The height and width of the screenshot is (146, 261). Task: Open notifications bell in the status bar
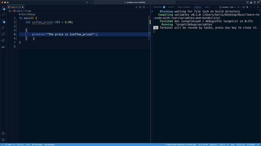click(258, 144)
